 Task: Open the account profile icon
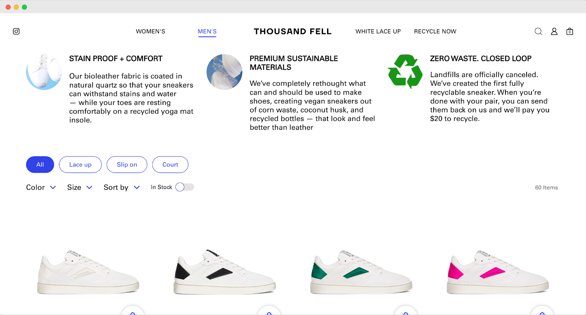tap(554, 31)
